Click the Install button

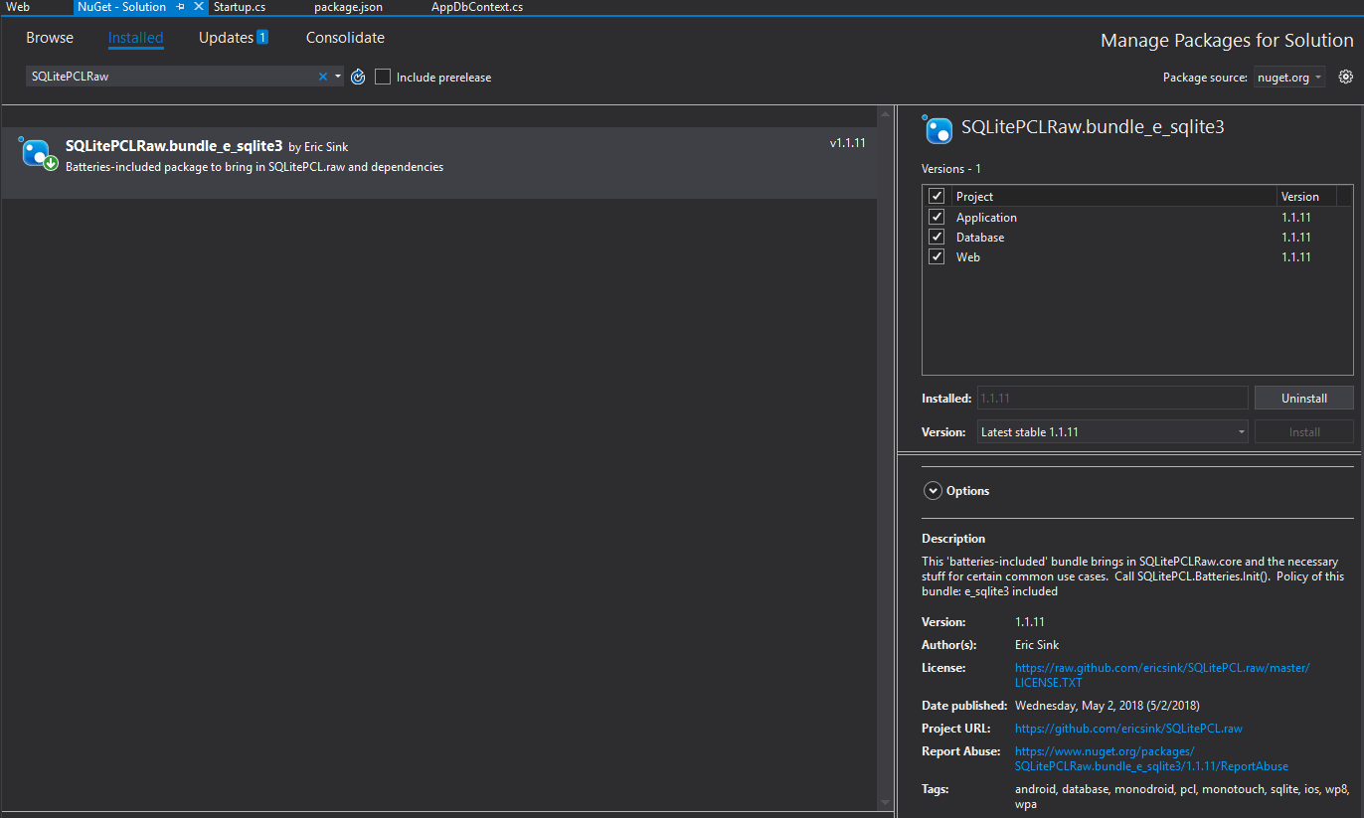tap(1304, 432)
